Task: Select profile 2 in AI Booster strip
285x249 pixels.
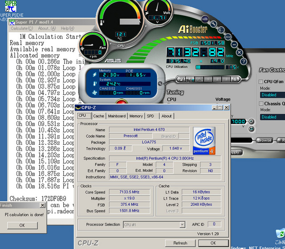Action: click(x=217, y=79)
